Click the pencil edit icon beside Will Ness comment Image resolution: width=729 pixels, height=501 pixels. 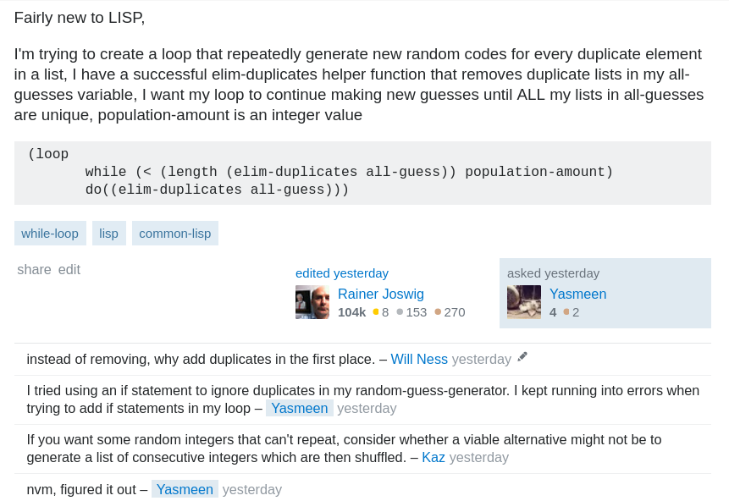click(522, 357)
